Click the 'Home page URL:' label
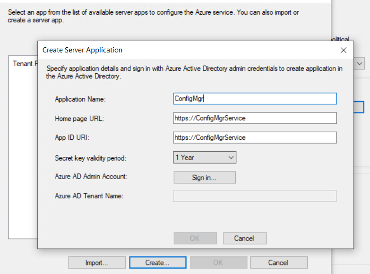The height and width of the screenshot is (274, 370). point(79,119)
